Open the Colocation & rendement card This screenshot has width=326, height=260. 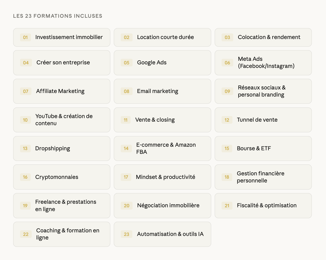(263, 38)
